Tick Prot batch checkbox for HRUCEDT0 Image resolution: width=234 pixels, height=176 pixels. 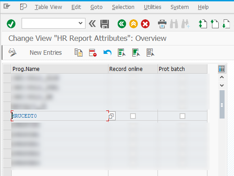[x=182, y=116]
